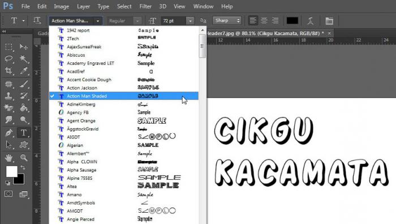Close the Header7.jpg document tab
Viewport: 396px width, 224px height.
point(329,33)
